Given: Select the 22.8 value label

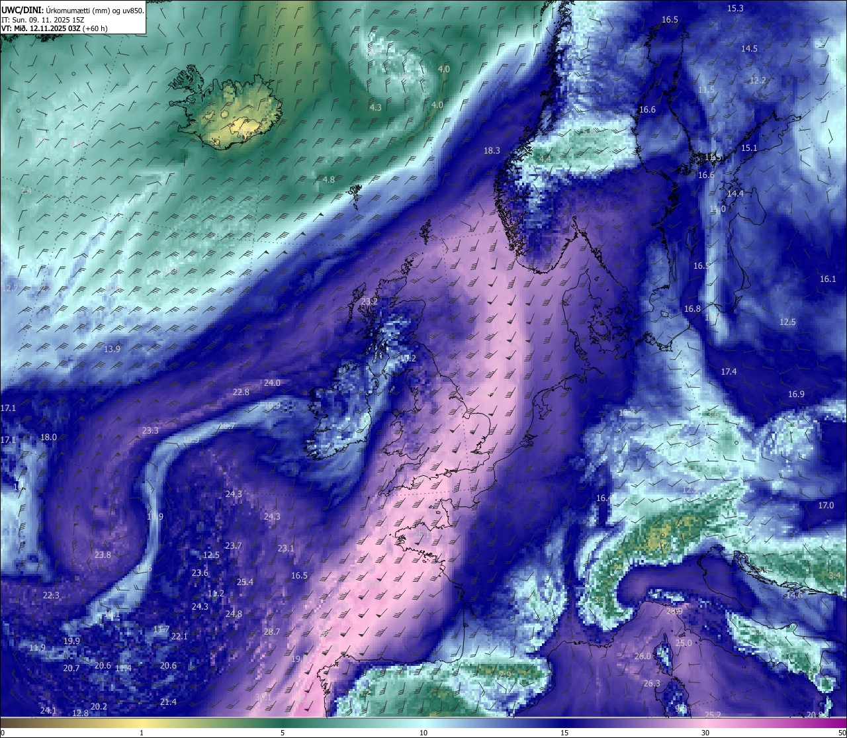Looking at the screenshot, I should point(241,392).
